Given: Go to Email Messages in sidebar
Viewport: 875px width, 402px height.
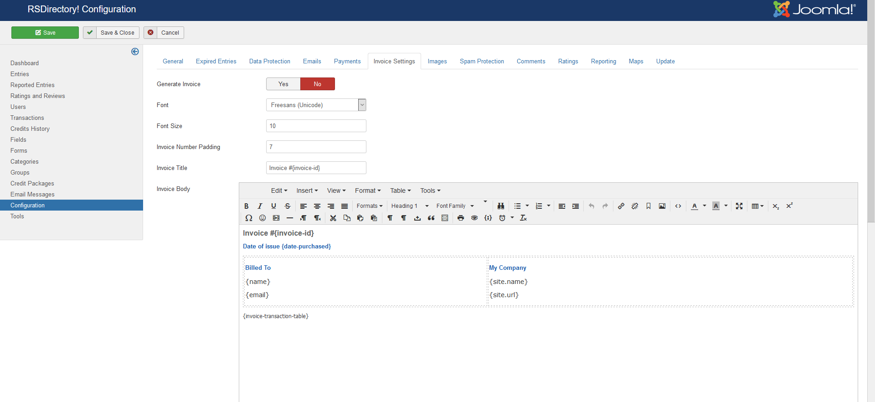Looking at the screenshot, I should pos(32,194).
